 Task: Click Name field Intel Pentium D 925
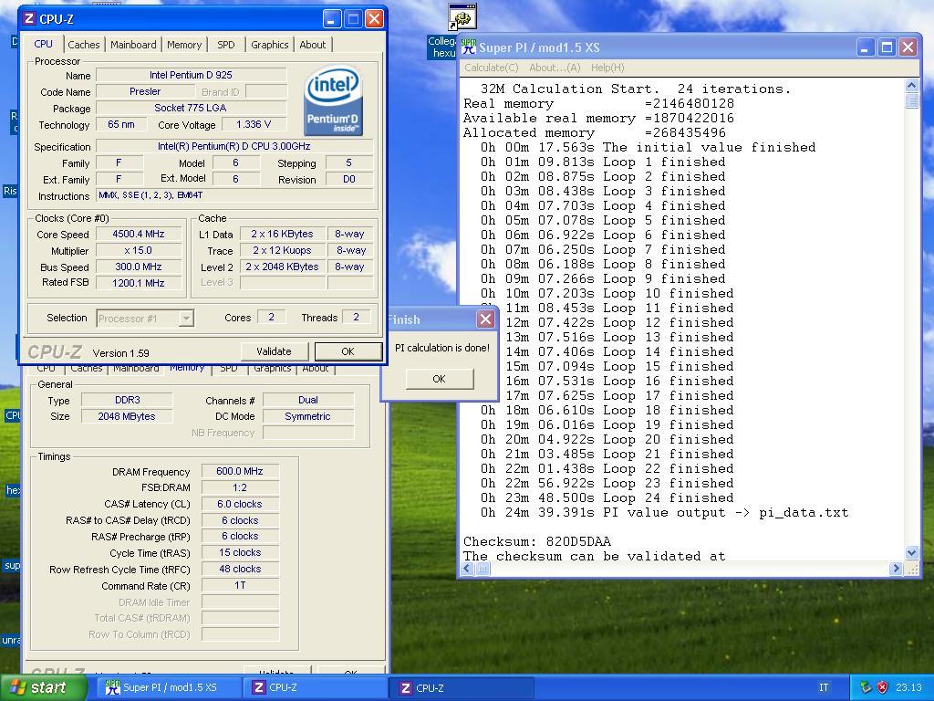[x=192, y=75]
